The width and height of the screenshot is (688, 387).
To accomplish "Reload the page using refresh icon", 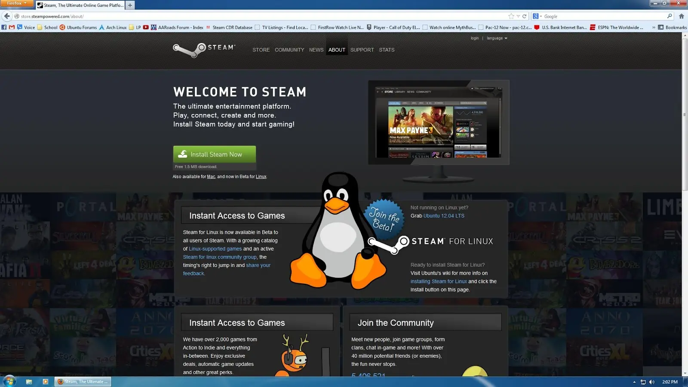I will point(525,16).
